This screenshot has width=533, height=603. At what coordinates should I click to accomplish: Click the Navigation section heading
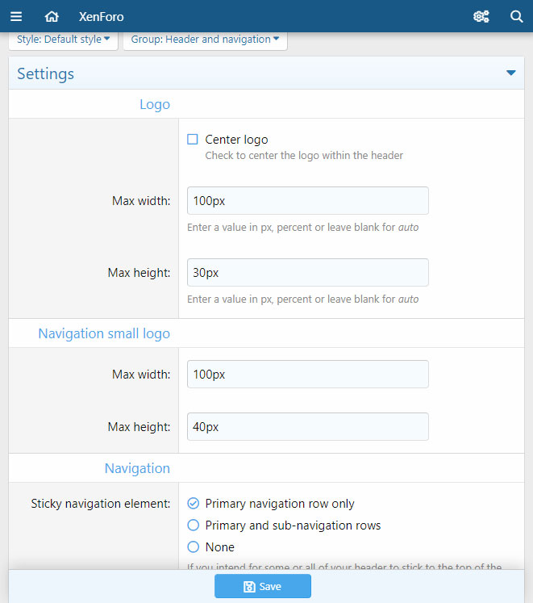point(137,468)
